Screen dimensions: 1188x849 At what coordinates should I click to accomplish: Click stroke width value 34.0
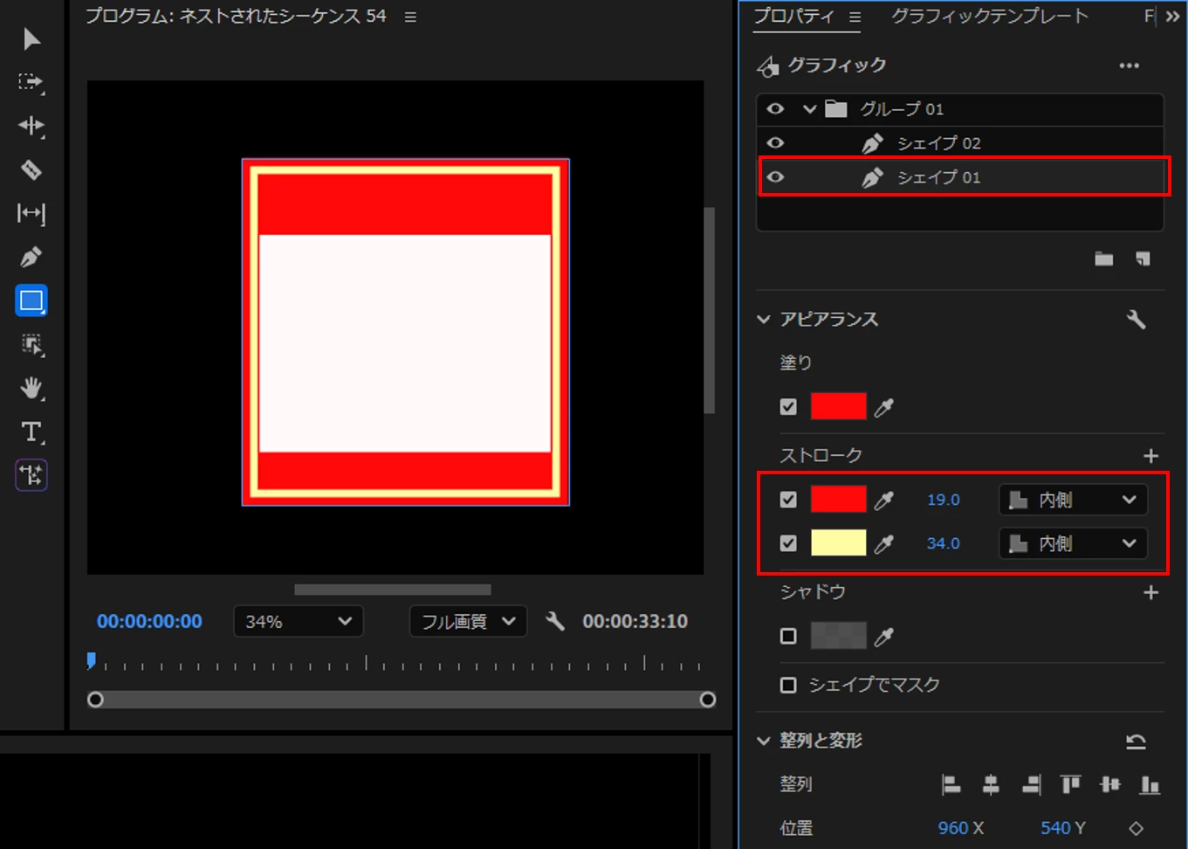point(944,543)
